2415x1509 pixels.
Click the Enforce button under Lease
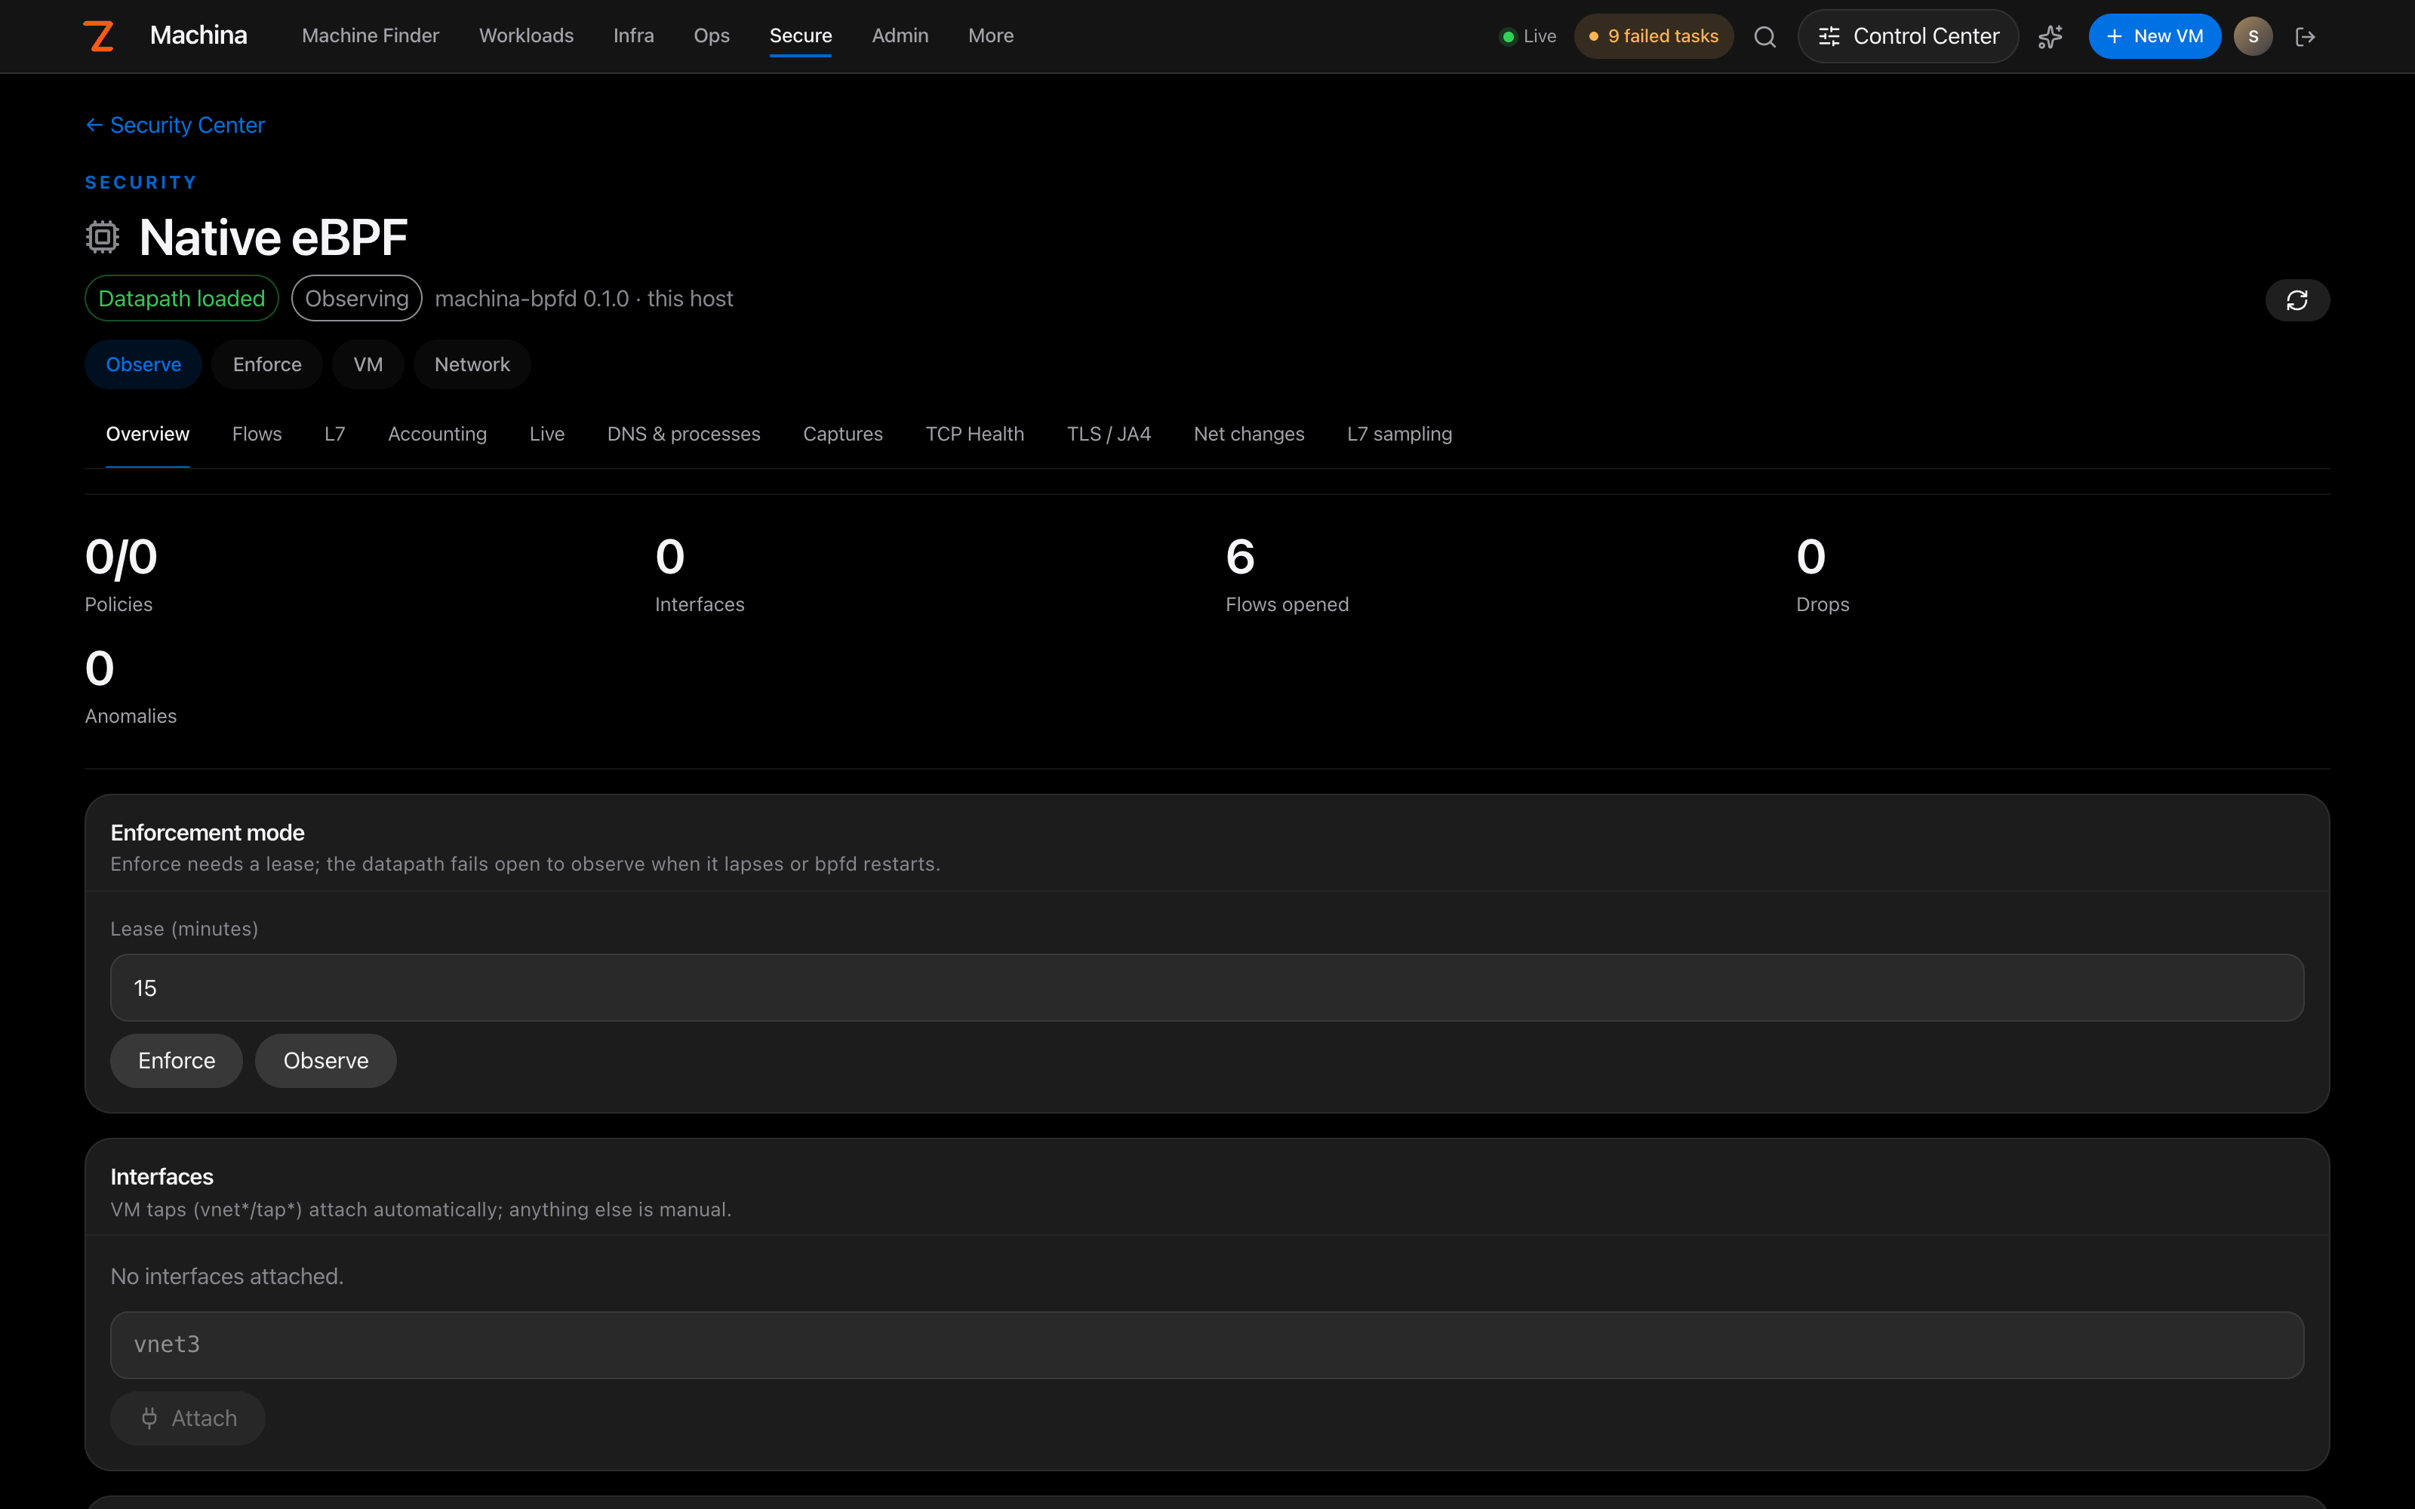[x=177, y=1061]
